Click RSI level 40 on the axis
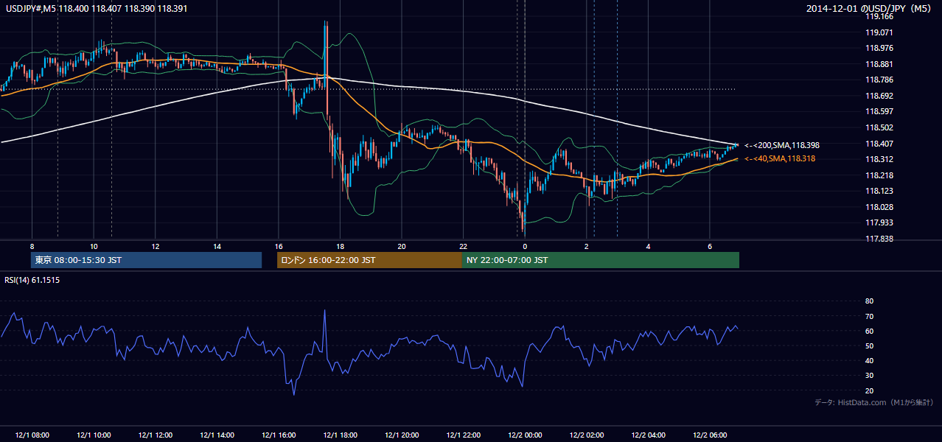Image resolution: width=942 pixels, height=442 pixels. click(869, 360)
